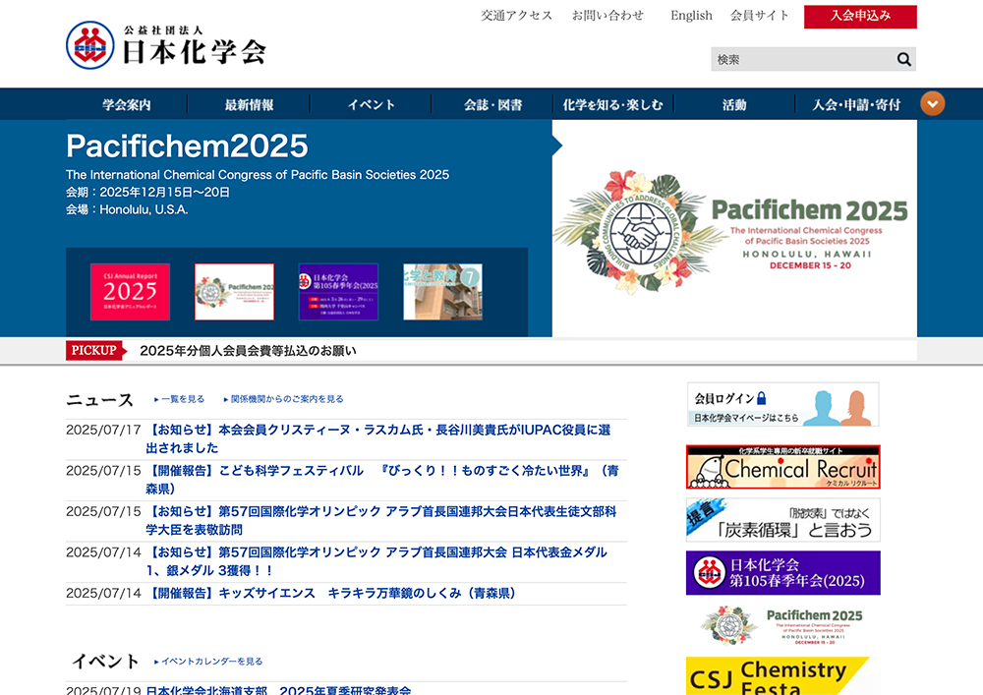Click the 会員ログイン banner

pos(783,405)
